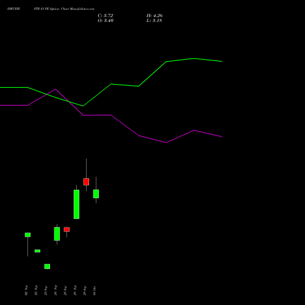Select the lowest green candlestick on chart
Screen dimensions: 305x305
47,267
